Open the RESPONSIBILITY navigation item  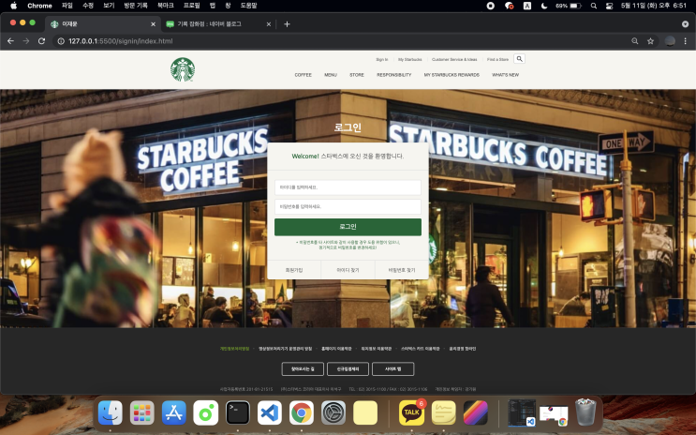coord(394,75)
